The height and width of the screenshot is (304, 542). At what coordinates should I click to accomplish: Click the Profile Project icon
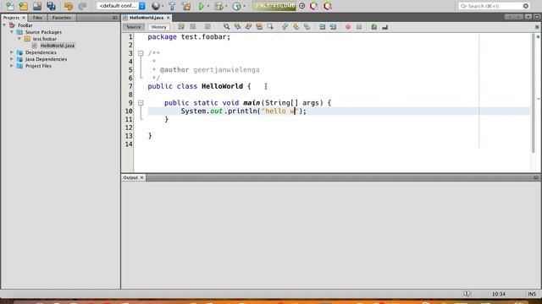pos(237,6)
